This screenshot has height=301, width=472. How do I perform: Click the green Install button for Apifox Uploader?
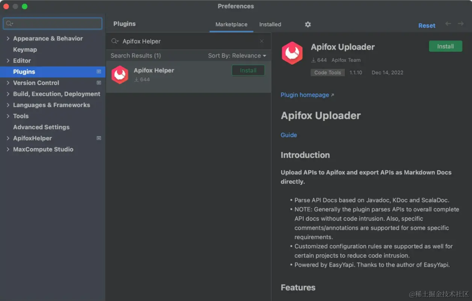tap(445, 46)
